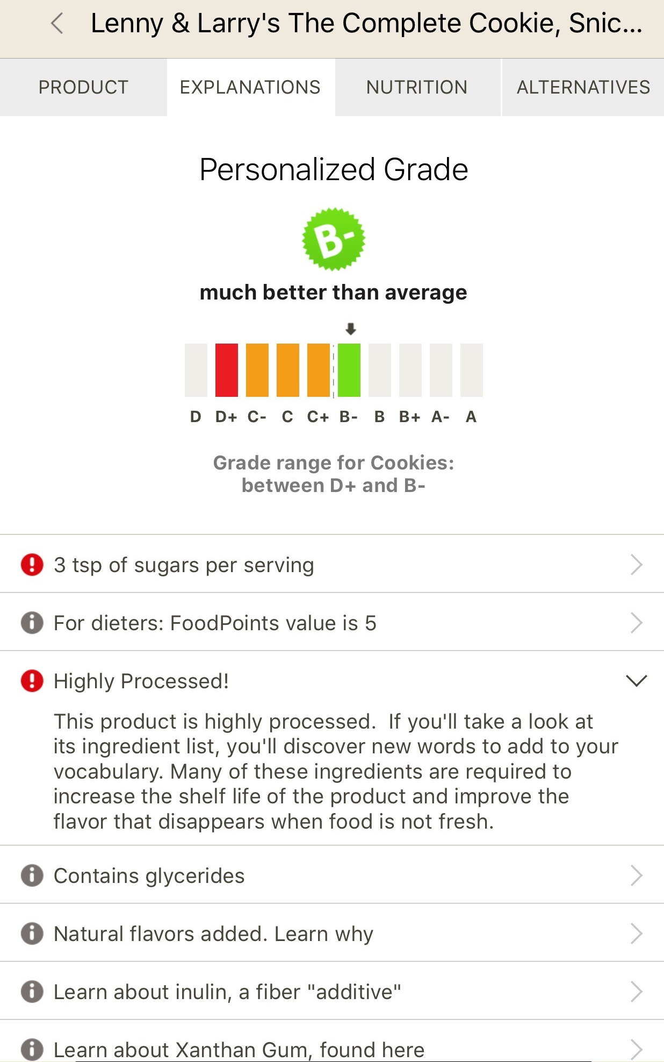Tap info icon beside Xanthan Gum row
The height and width of the screenshot is (1062, 664).
(x=32, y=1049)
